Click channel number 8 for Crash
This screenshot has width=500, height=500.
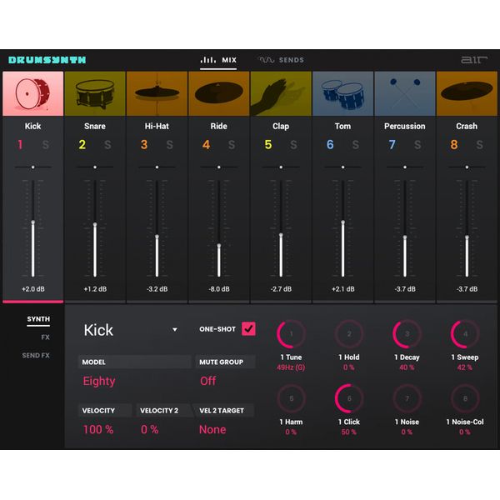click(x=454, y=145)
